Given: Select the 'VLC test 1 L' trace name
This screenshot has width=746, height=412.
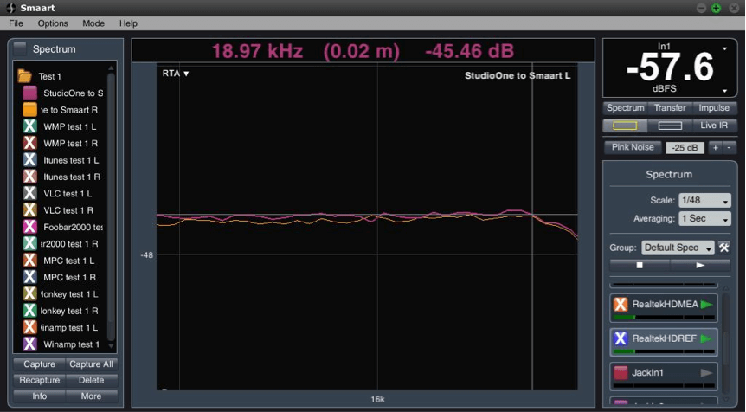Looking at the screenshot, I should 68,194.
